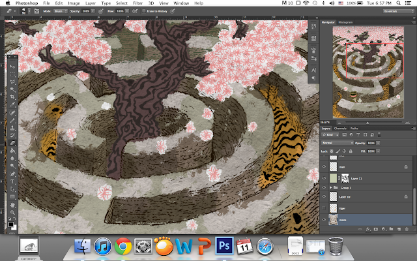
Task: Hide the man layer
Action: tap(324, 167)
